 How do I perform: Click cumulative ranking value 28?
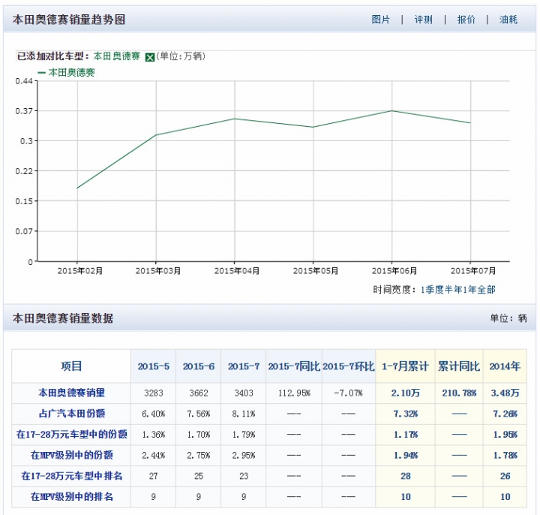pyautogui.click(x=405, y=476)
